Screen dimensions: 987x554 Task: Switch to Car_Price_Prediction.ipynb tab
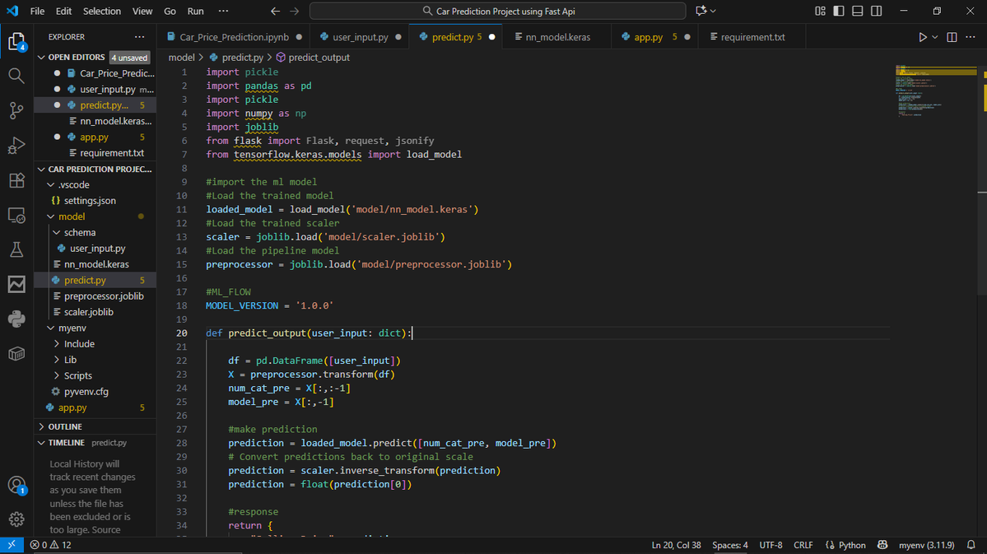click(234, 37)
